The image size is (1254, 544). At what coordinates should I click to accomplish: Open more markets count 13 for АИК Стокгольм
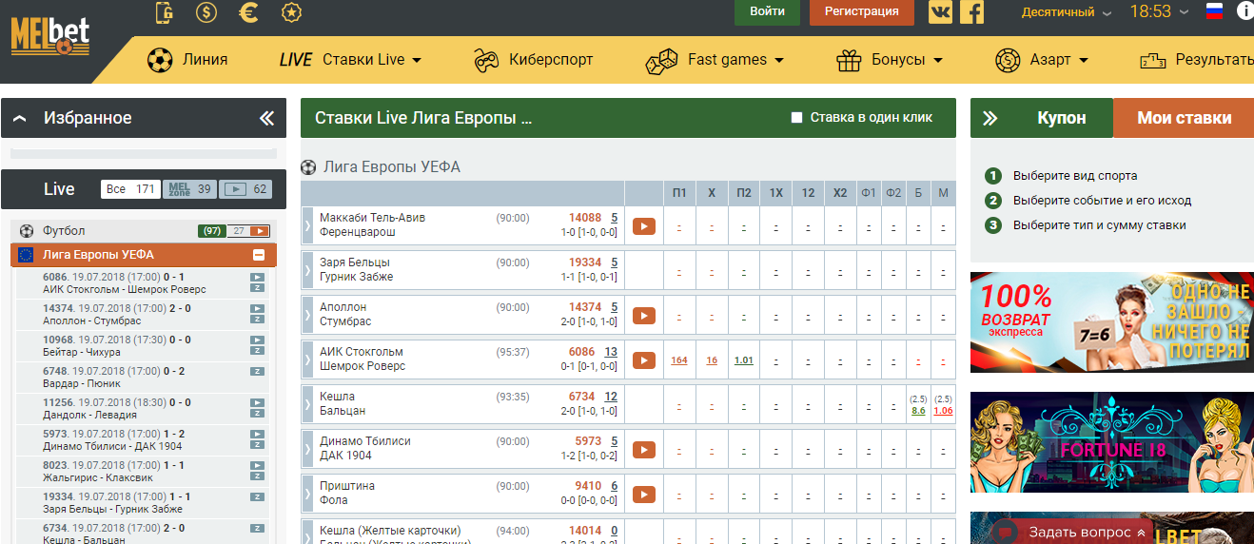[611, 352]
